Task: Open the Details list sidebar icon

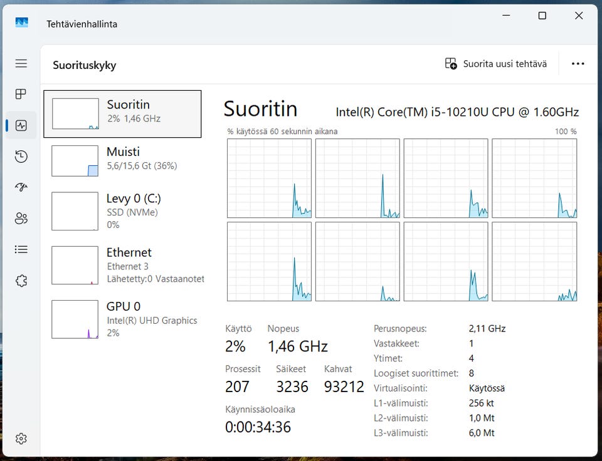Action: [21, 249]
